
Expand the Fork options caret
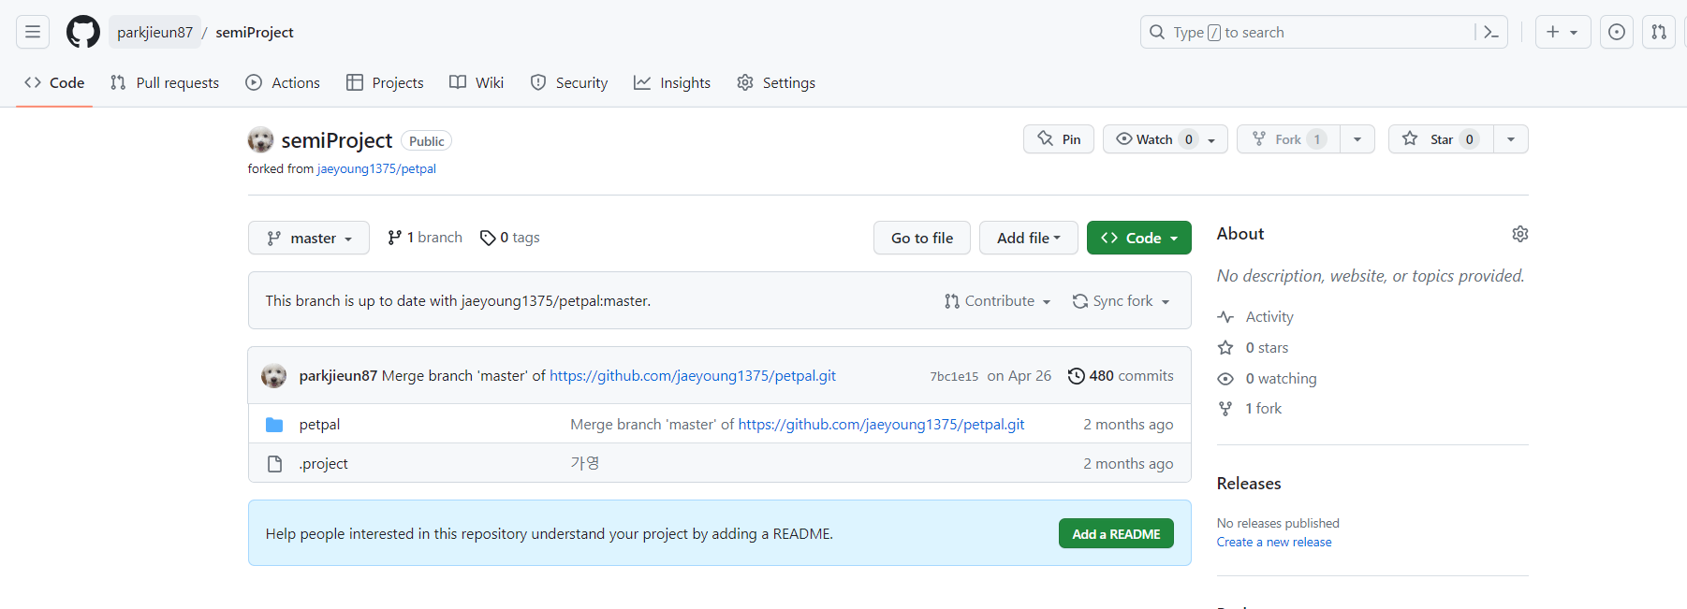(x=1357, y=139)
